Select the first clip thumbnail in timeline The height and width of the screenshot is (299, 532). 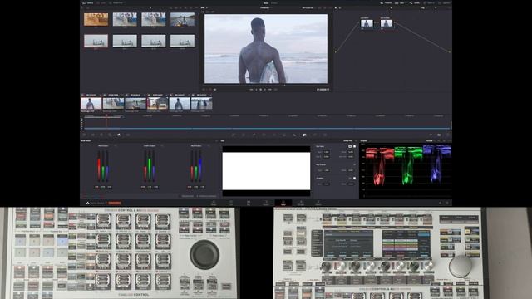91,103
